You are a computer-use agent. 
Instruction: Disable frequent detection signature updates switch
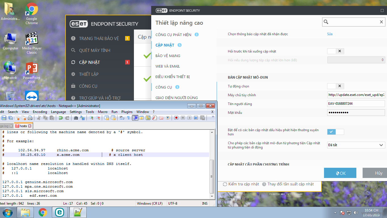tap(336, 132)
